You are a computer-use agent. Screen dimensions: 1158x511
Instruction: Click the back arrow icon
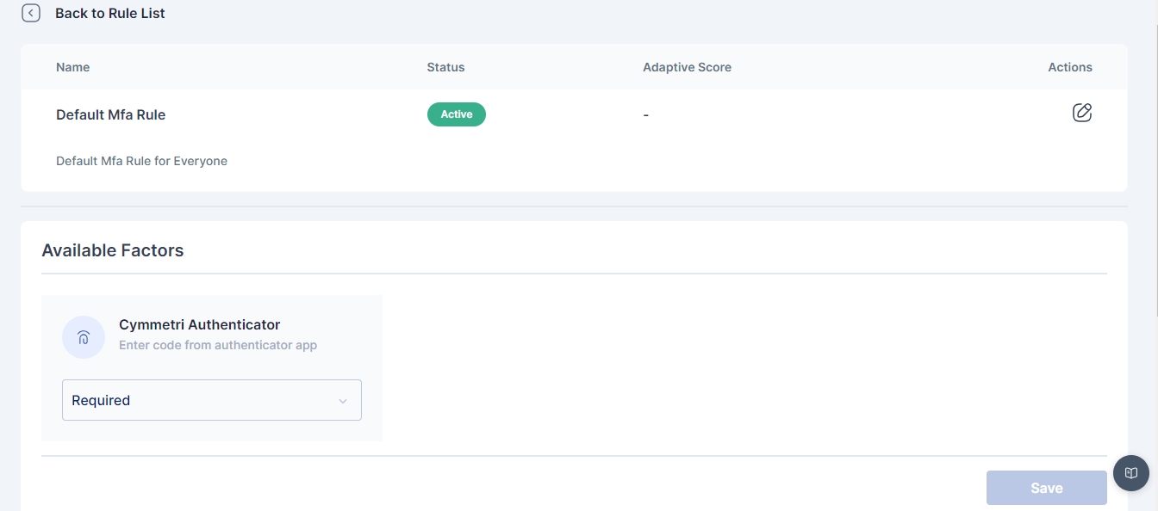[x=31, y=13]
